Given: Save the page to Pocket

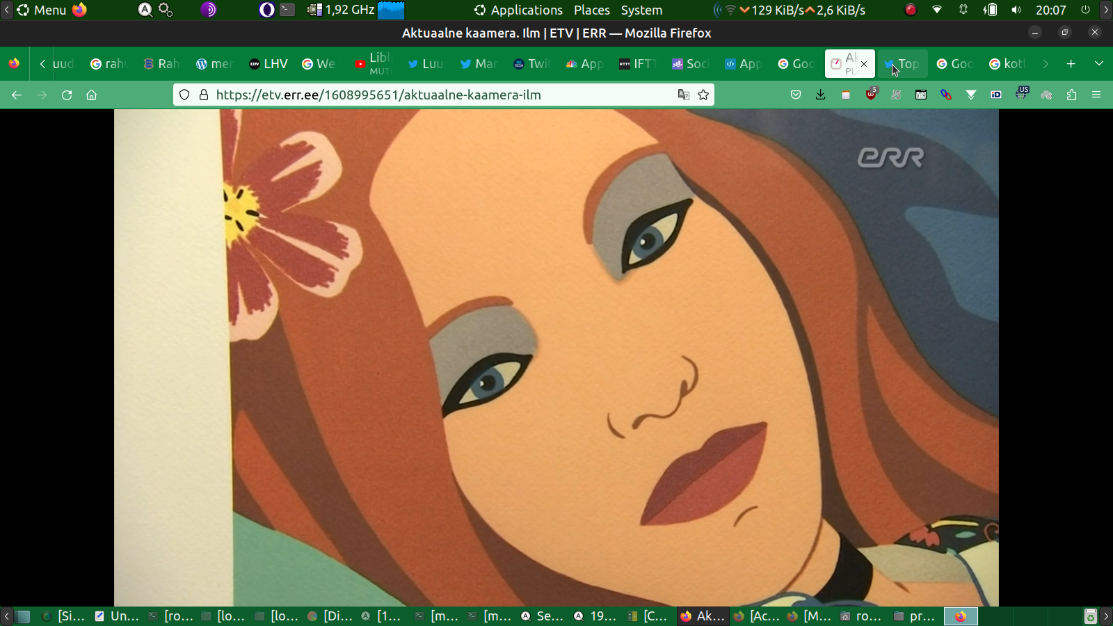Looking at the screenshot, I should pyautogui.click(x=796, y=95).
